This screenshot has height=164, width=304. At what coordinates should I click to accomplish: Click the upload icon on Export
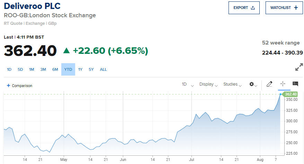[x=253, y=8]
